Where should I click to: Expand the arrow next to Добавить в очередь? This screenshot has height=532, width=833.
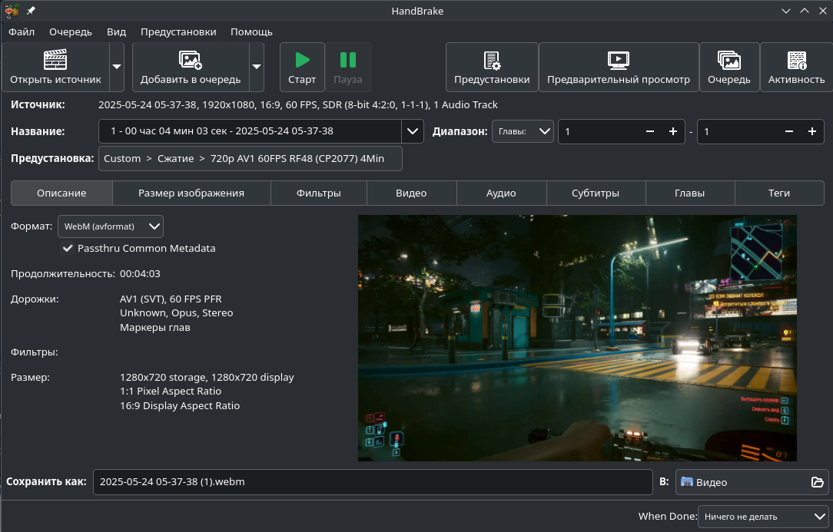pos(257,68)
